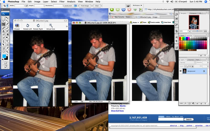Click Rotate Left in Preview window
The image size is (210, 131).
coord(28,27)
